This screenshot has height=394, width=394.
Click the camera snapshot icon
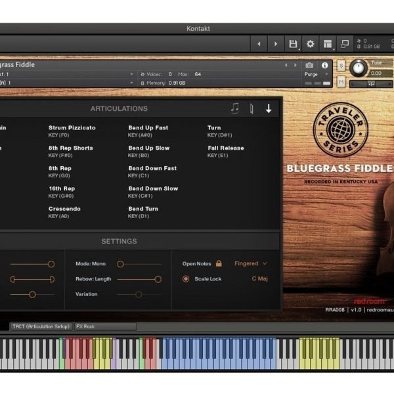pyautogui.click(x=309, y=66)
